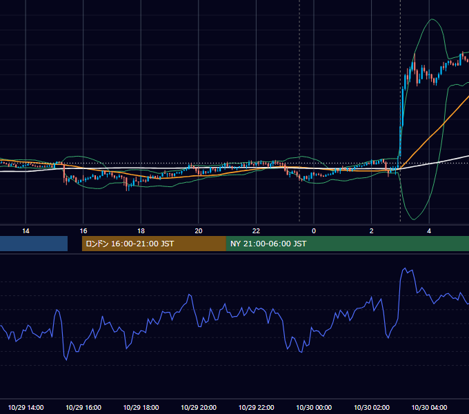469x414 pixels.
Task: Select the ロンドン 16:00-21:00 JST session bar
Action: coord(154,244)
